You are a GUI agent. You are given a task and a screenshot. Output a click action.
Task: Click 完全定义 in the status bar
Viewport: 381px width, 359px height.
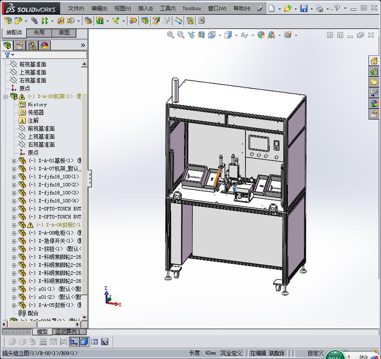click(231, 353)
